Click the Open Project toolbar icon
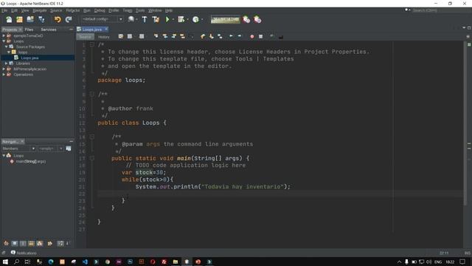472x266 pixels. (x=30, y=20)
